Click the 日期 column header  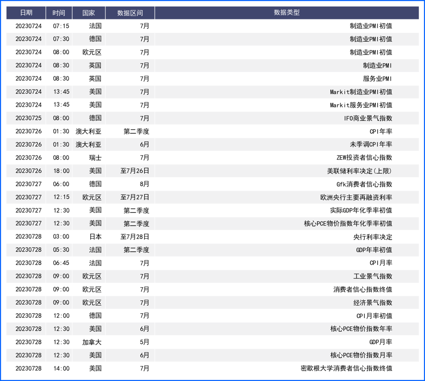26,13
